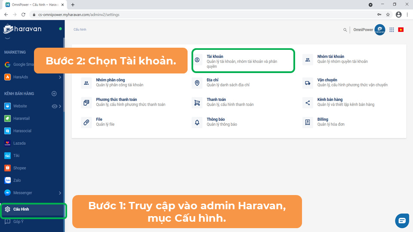Click the Kênh bán hàng share icon

tap(308, 103)
